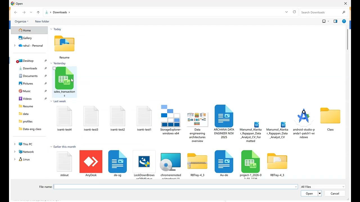Image resolution: width=360 pixels, height=202 pixels.
Task: Click Downloads in the address breadcrumb
Action: tap(60, 12)
